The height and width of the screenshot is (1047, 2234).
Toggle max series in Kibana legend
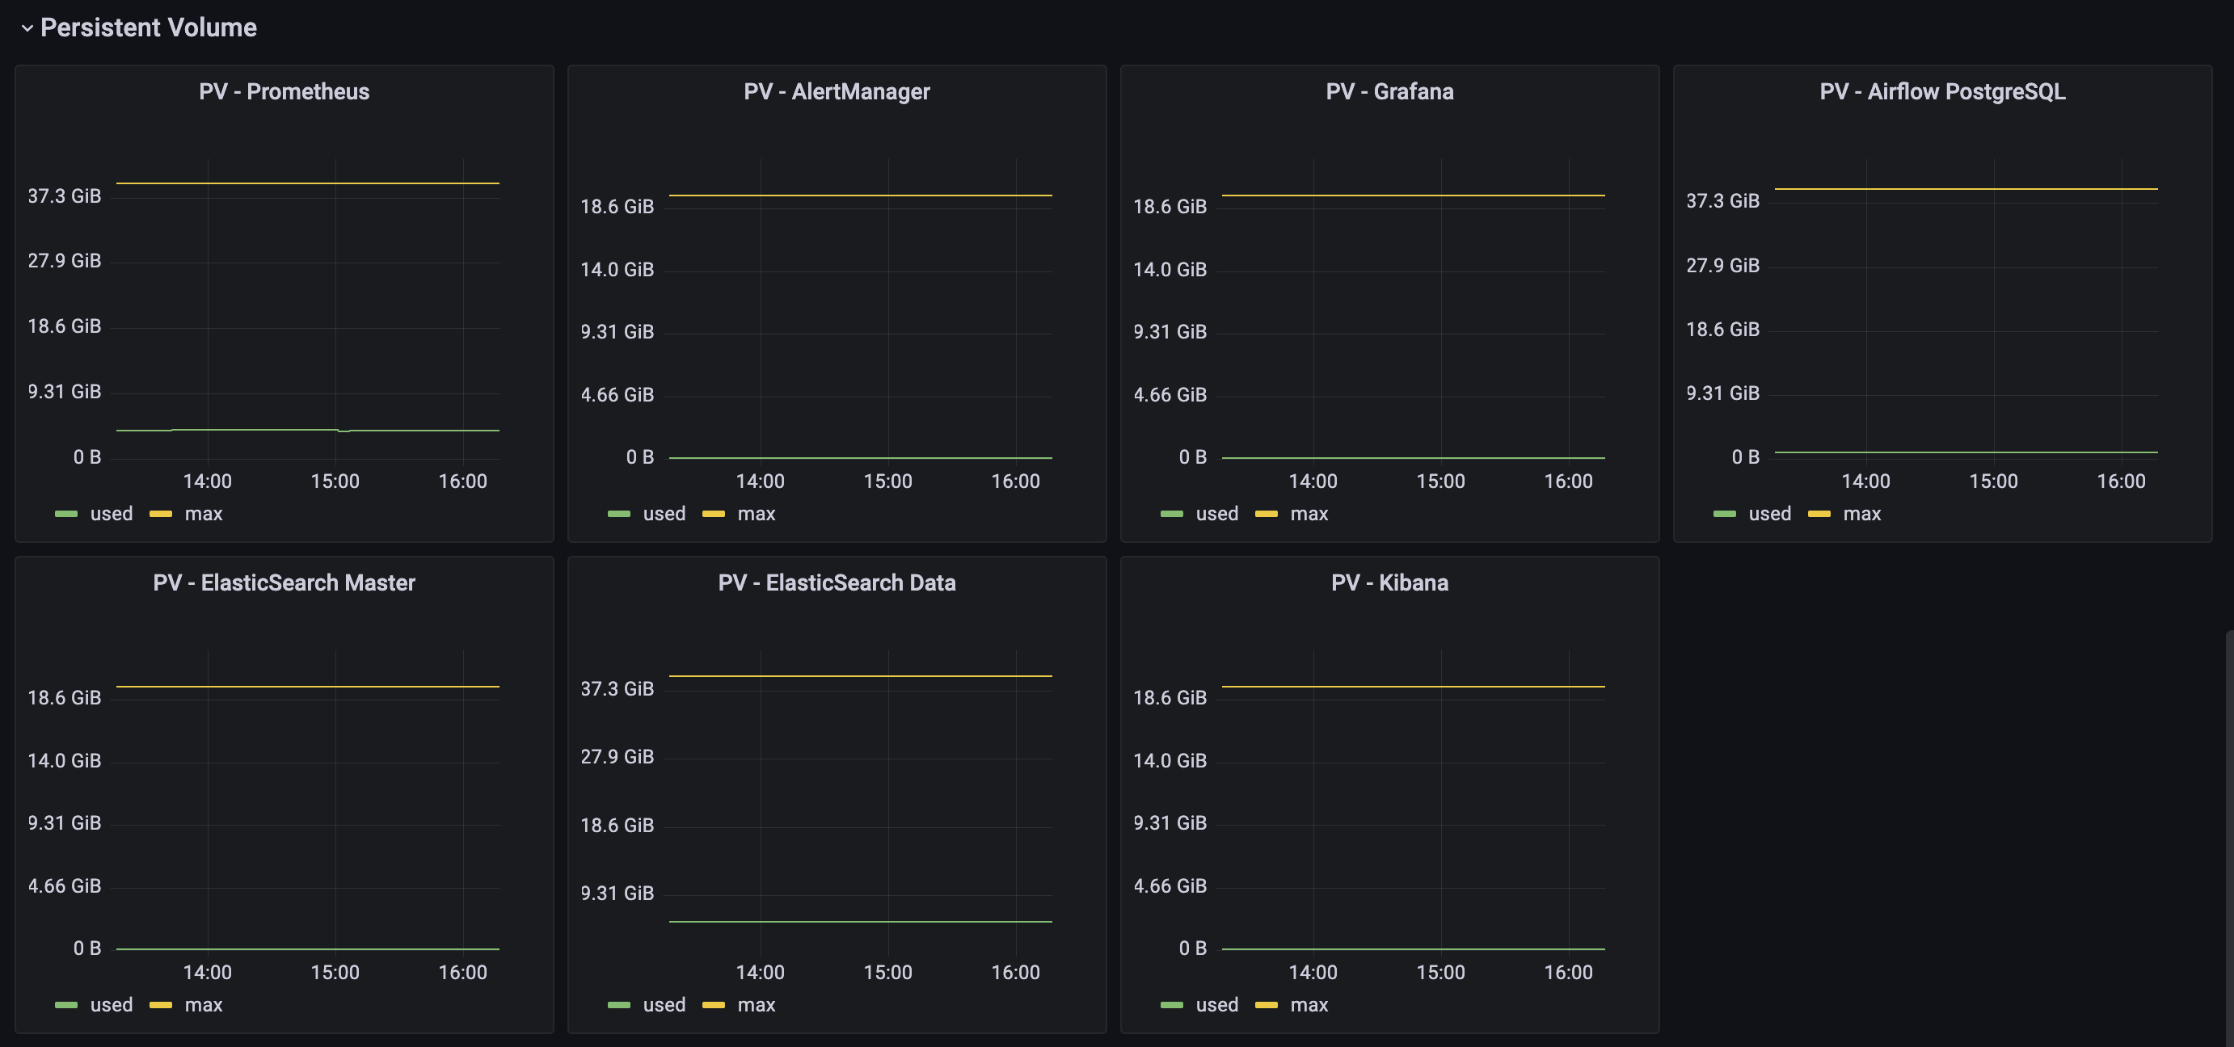1308,1004
